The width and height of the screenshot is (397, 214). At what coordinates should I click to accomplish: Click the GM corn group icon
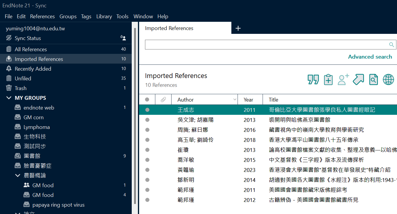click(x=18, y=117)
